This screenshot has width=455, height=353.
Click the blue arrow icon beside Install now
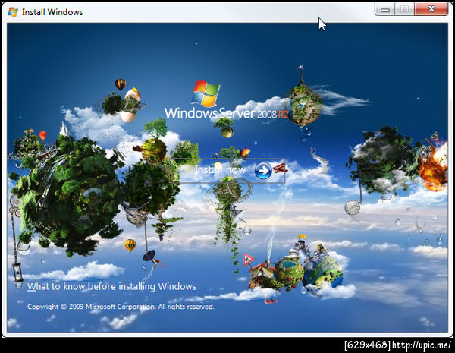263,171
